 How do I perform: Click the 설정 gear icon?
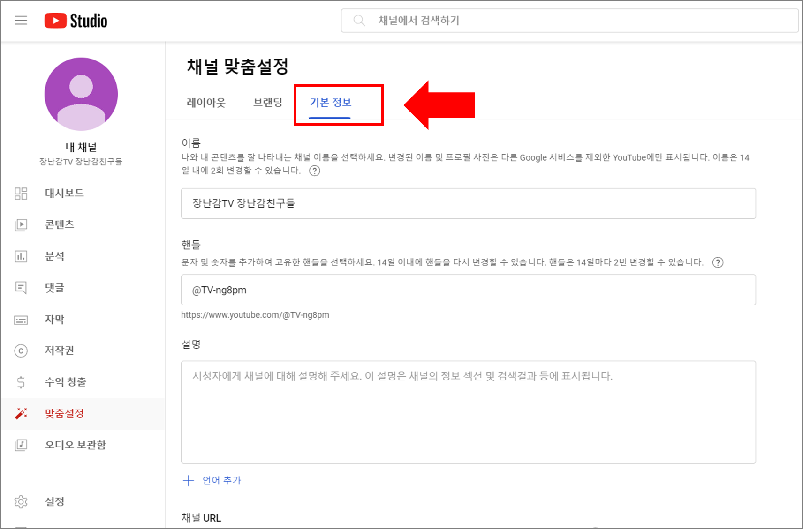[x=21, y=502]
